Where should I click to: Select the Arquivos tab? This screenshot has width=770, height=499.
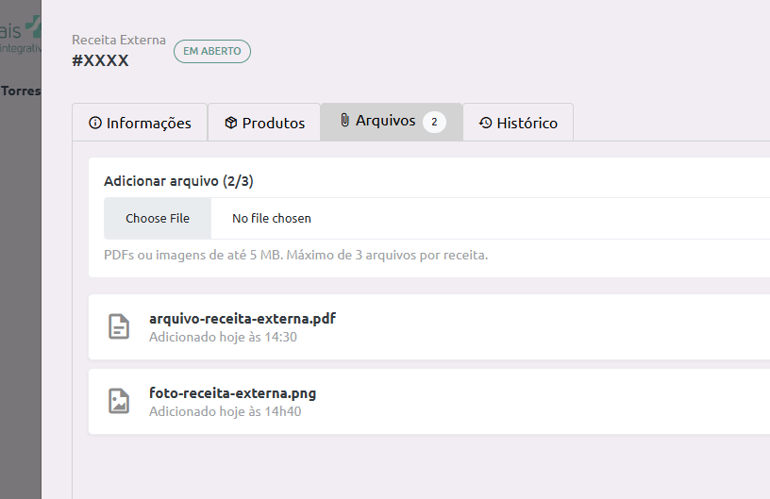tap(392, 122)
